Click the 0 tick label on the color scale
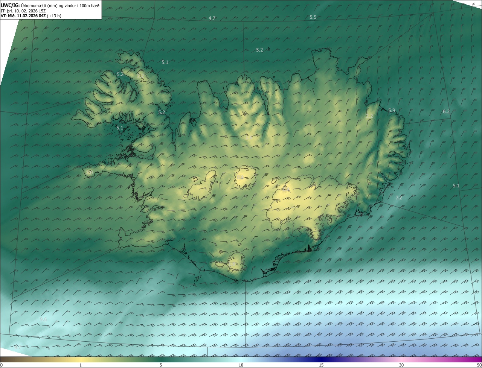 [x=2, y=365]
